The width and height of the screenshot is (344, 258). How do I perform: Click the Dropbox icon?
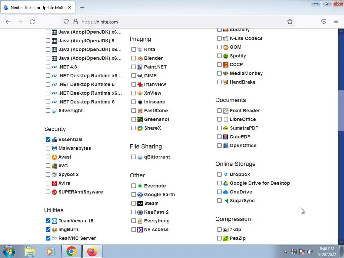click(226, 174)
